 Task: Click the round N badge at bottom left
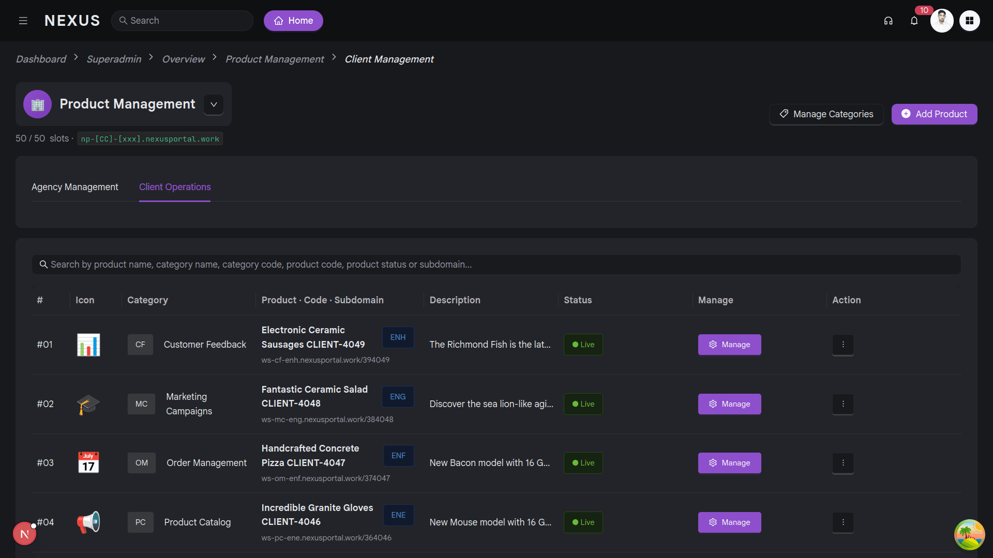click(24, 534)
